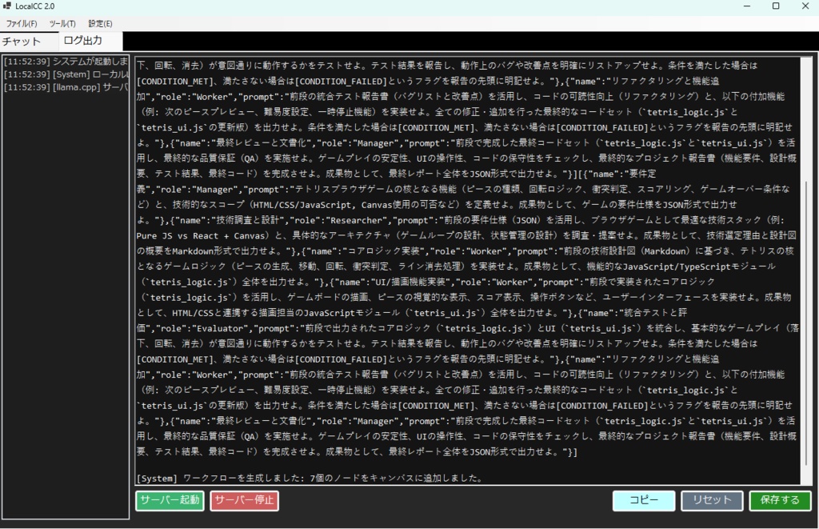Click the ワークフローを生成しました status line
The width and height of the screenshot is (819, 529).
[x=310, y=478]
